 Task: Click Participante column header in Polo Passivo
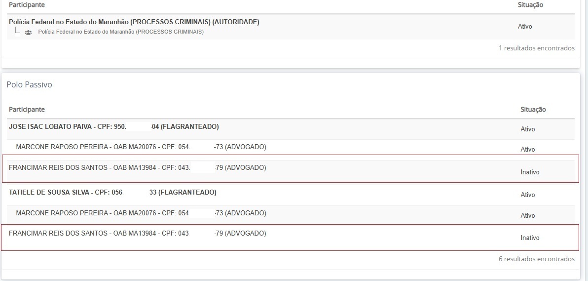27,110
